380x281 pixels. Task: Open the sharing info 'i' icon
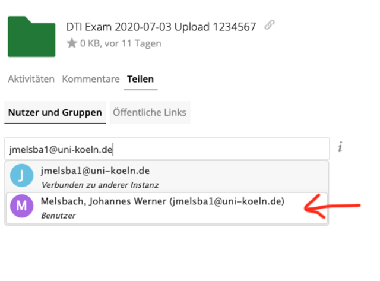[x=340, y=147]
